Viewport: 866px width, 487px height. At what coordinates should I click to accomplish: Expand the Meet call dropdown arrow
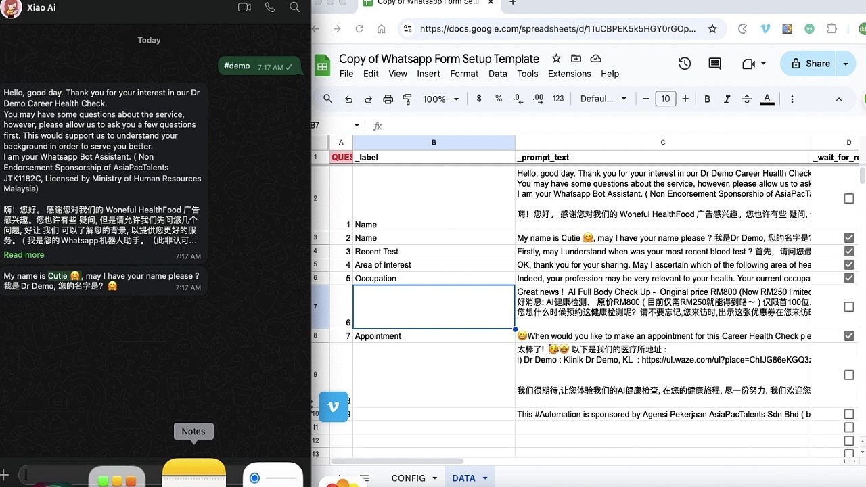tap(764, 64)
